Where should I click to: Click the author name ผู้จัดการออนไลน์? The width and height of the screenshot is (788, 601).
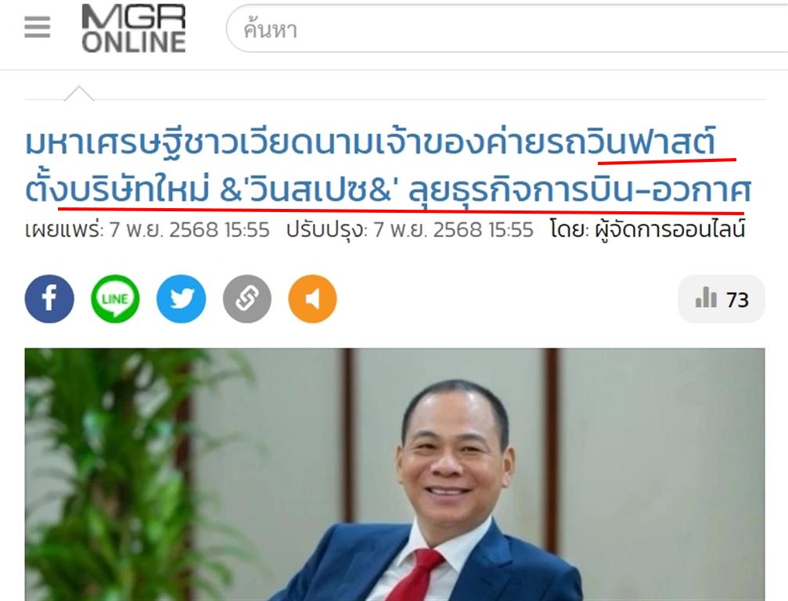(x=670, y=229)
